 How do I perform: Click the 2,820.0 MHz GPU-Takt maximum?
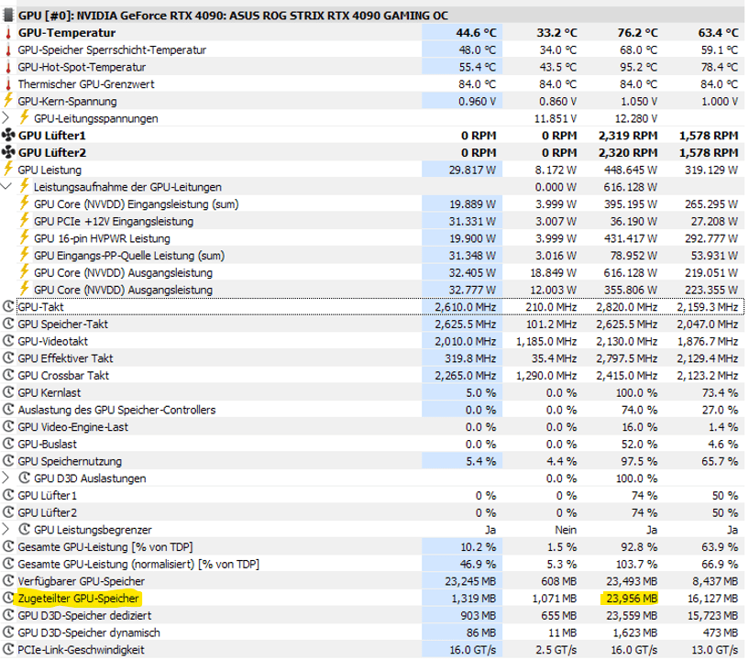pyautogui.click(x=627, y=307)
